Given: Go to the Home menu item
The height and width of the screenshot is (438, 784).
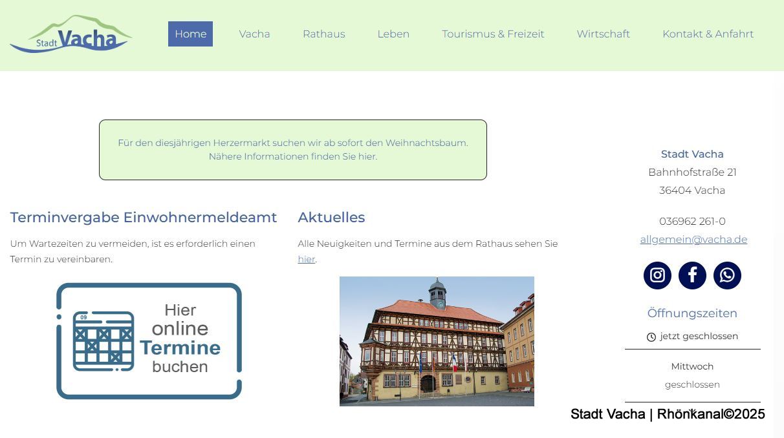Looking at the screenshot, I should (190, 34).
